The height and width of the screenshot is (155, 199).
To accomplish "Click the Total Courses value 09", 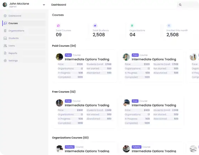I will click(x=59, y=35).
